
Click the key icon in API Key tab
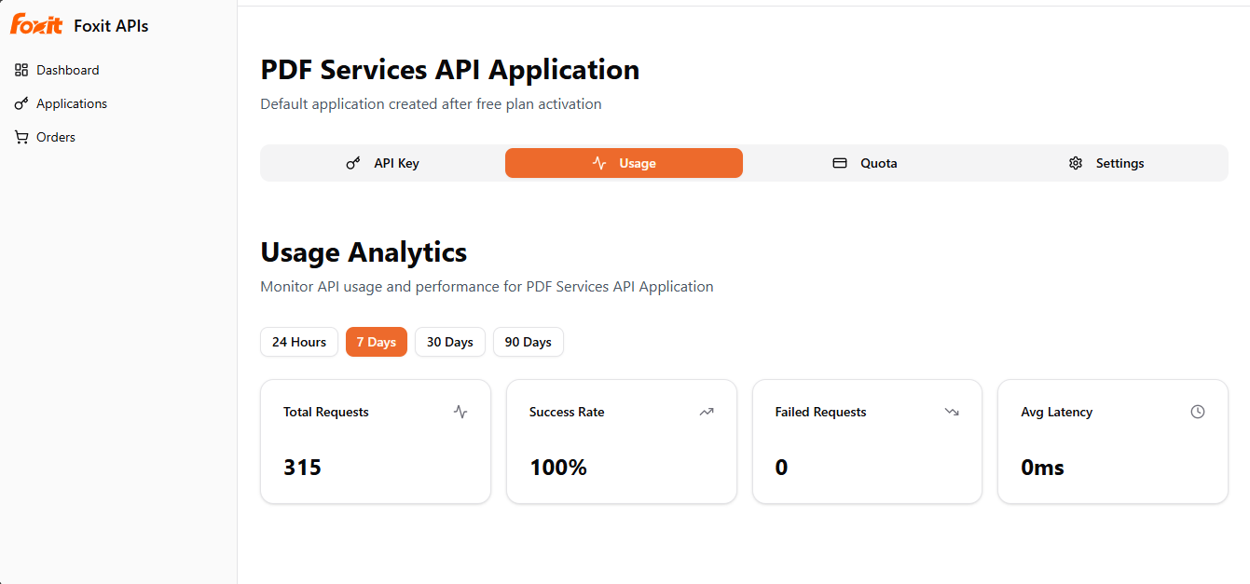353,163
